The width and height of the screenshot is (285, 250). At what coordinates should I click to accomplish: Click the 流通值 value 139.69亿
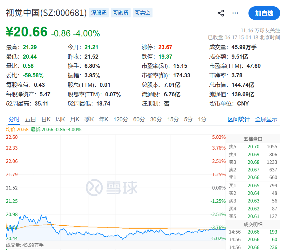click(x=243, y=94)
